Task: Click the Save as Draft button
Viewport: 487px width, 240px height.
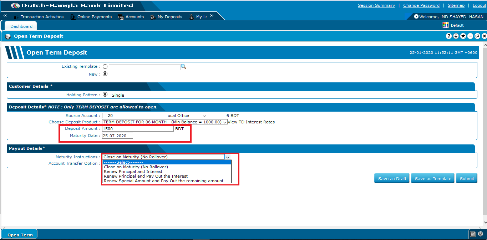Action: click(392, 178)
